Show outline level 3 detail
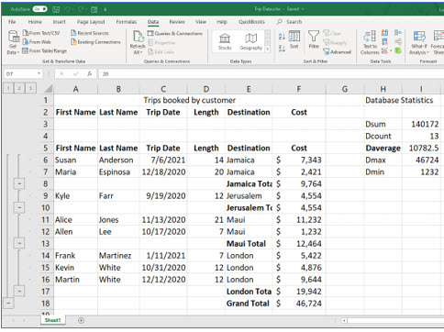The height and width of the screenshot is (332, 444). [x=30, y=88]
